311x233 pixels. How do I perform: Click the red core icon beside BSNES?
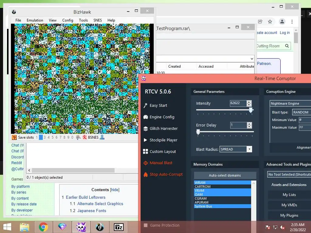85,137
